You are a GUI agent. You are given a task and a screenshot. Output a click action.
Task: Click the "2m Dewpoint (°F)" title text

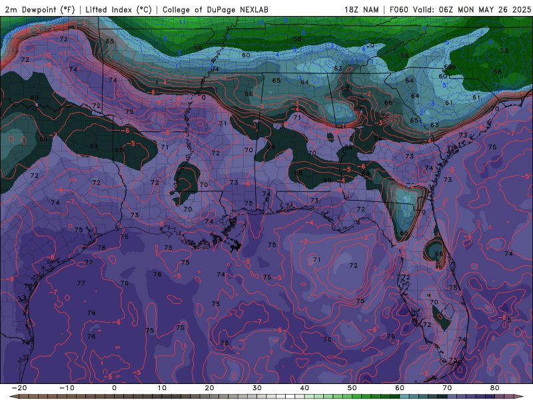[x=39, y=9]
